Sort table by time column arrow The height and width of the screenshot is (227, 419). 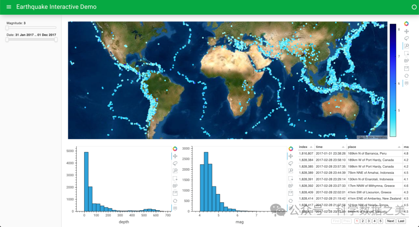click(x=343, y=147)
